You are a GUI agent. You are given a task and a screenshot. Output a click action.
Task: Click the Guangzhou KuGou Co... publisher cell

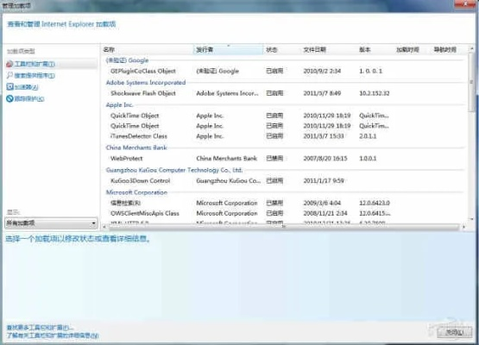tap(228, 180)
